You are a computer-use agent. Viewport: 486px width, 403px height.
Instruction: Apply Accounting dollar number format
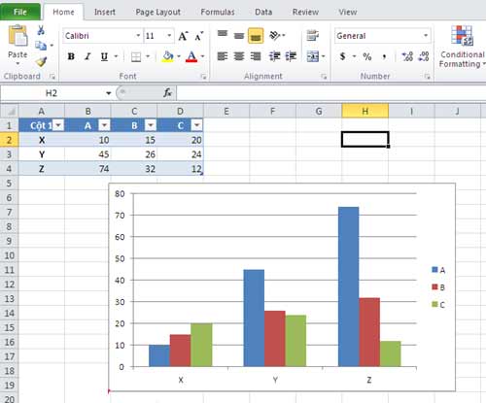pos(342,56)
